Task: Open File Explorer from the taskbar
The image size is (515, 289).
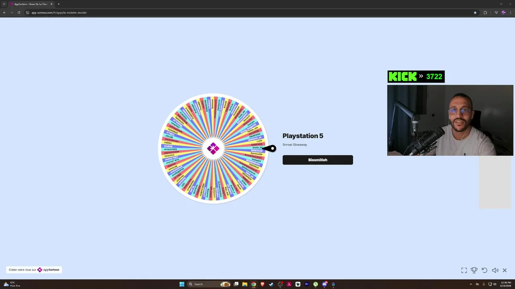Action: tap(245, 284)
